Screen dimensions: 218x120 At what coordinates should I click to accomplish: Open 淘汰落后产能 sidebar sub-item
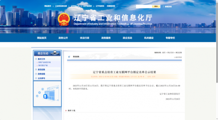point(43,66)
